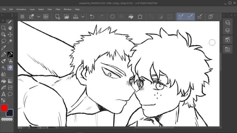Select the Pen tool in tool palette
237x133 pixels.
[3, 55]
